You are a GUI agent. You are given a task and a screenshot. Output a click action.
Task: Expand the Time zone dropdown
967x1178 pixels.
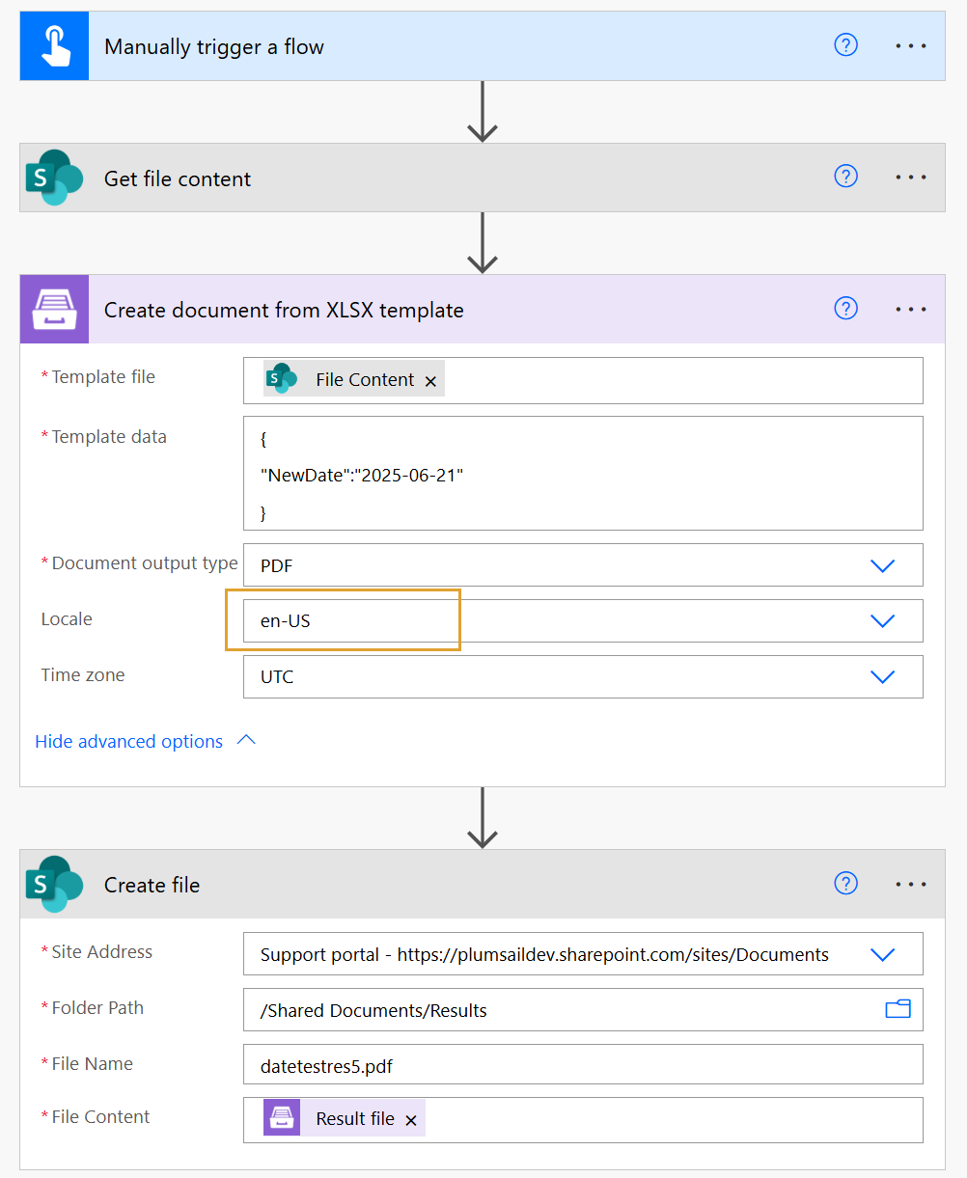(x=882, y=677)
